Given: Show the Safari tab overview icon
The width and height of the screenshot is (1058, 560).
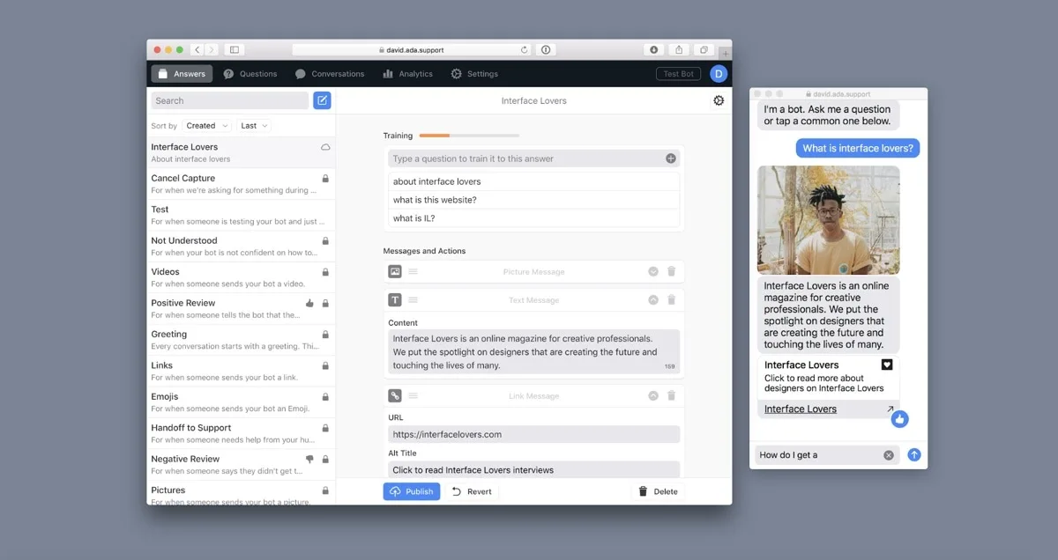Looking at the screenshot, I should click(x=704, y=50).
